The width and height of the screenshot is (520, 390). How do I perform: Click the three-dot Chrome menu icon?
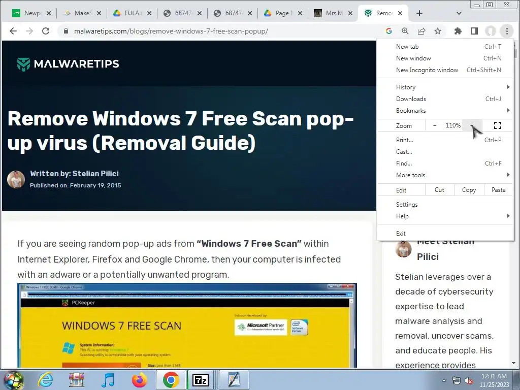coord(507,31)
